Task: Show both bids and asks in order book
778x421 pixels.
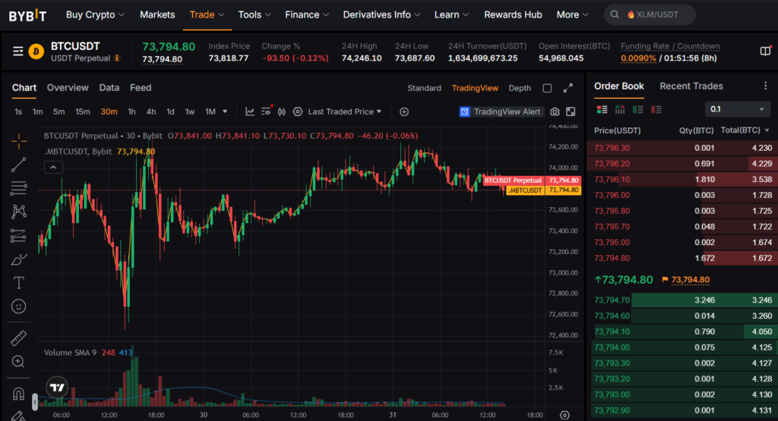Action: click(x=602, y=109)
